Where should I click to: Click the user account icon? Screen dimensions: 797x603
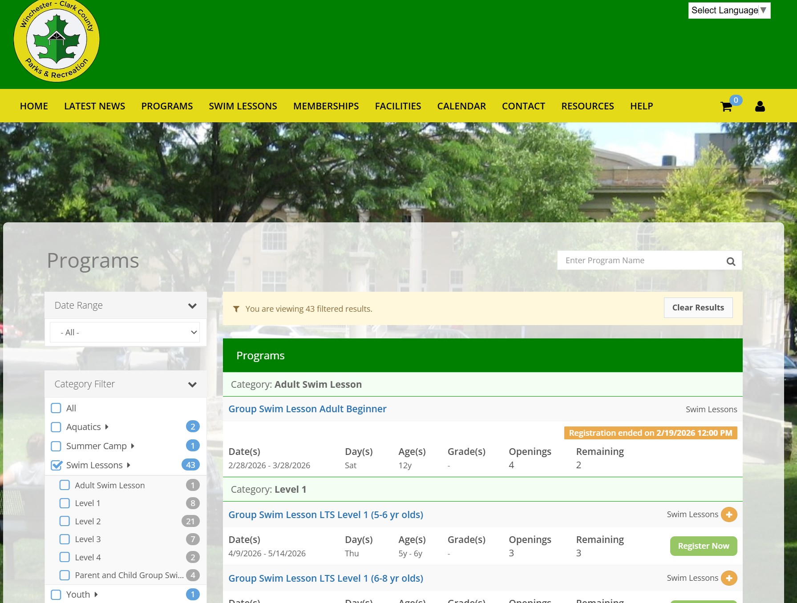[x=760, y=106]
